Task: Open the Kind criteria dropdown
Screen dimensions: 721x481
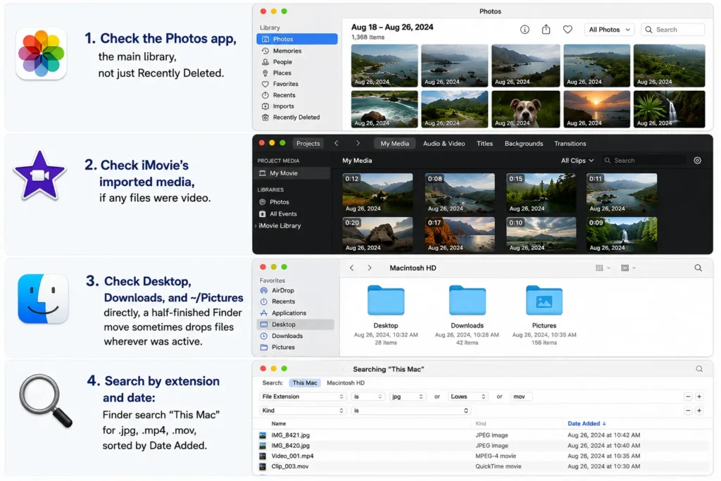Action: [303, 410]
